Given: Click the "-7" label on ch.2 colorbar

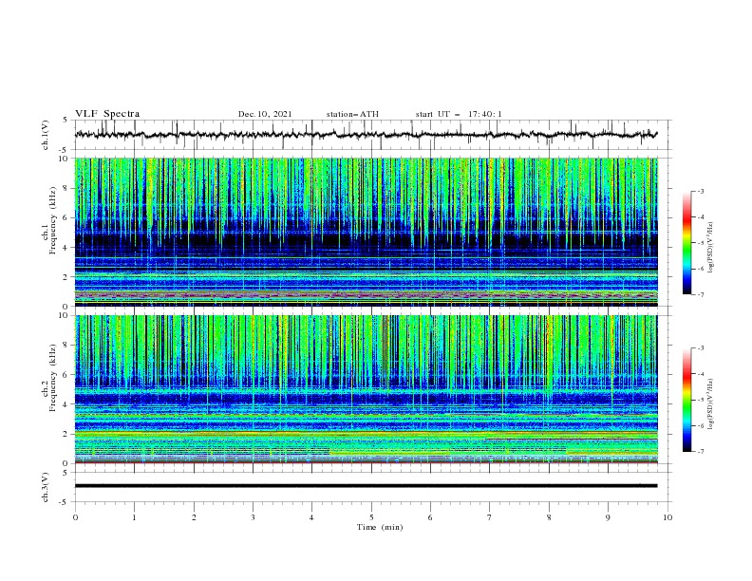Looking at the screenshot, I should click(701, 452).
